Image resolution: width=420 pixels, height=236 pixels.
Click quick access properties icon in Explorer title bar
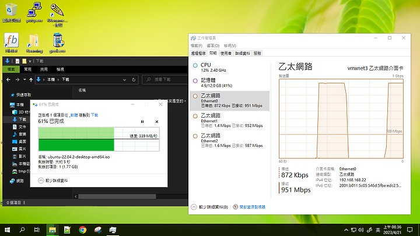[x=17, y=61]
